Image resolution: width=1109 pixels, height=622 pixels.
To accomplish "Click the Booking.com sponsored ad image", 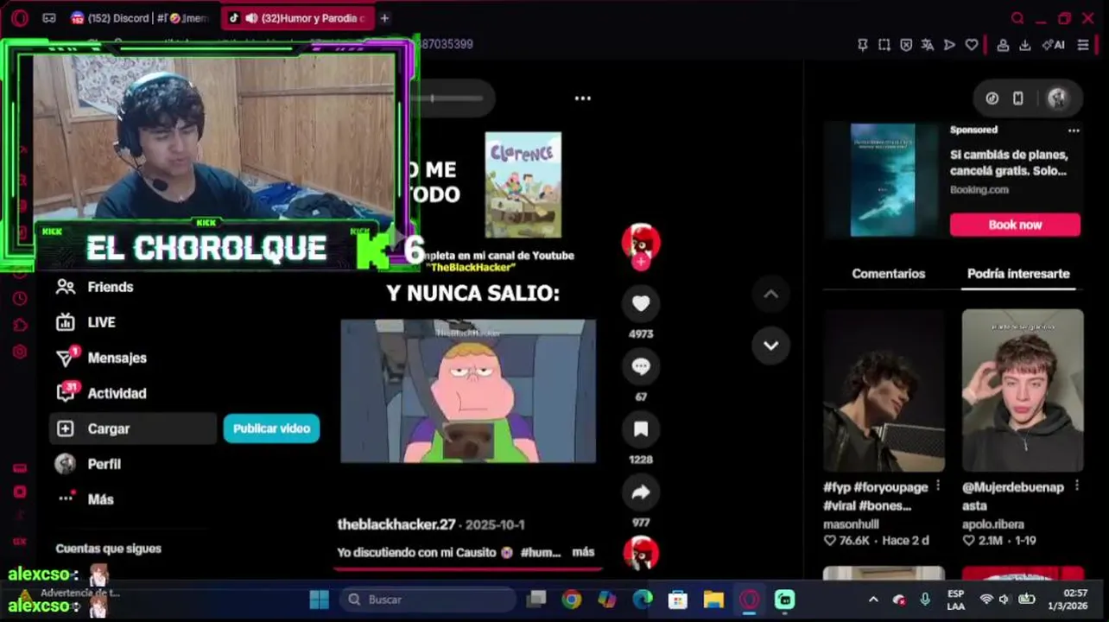I will click(x=883, y=180).
